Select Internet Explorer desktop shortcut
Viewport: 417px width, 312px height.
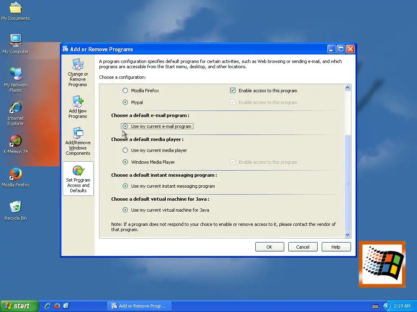tap(16, 114)
